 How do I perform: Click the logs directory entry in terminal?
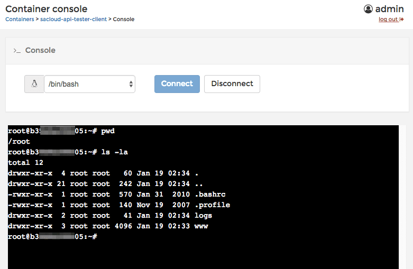204,216
